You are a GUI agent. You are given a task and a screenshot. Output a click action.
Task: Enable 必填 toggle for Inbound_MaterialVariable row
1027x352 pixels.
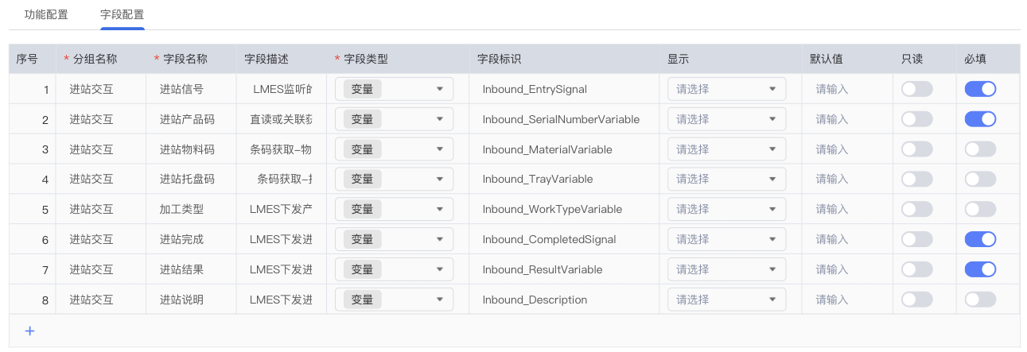tap(980, 149)
